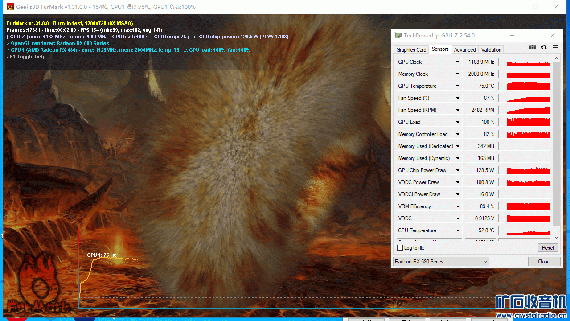
Task: Click the 2482 RPM fan speed reading
Action: (x=480, y=110)
